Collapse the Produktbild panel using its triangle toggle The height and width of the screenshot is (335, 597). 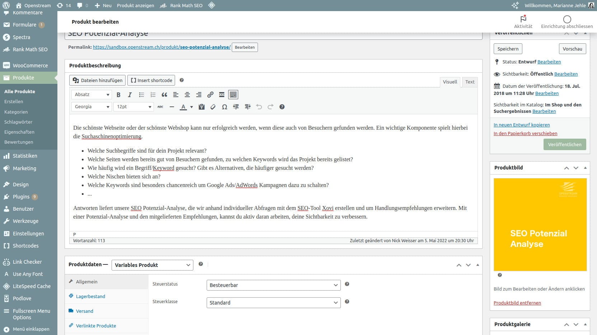point(585,168)
